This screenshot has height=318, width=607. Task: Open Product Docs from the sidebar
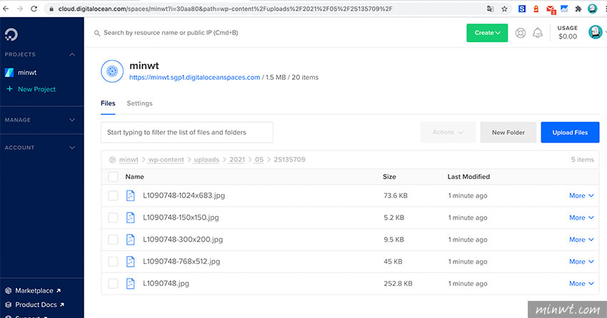(36, 305)
